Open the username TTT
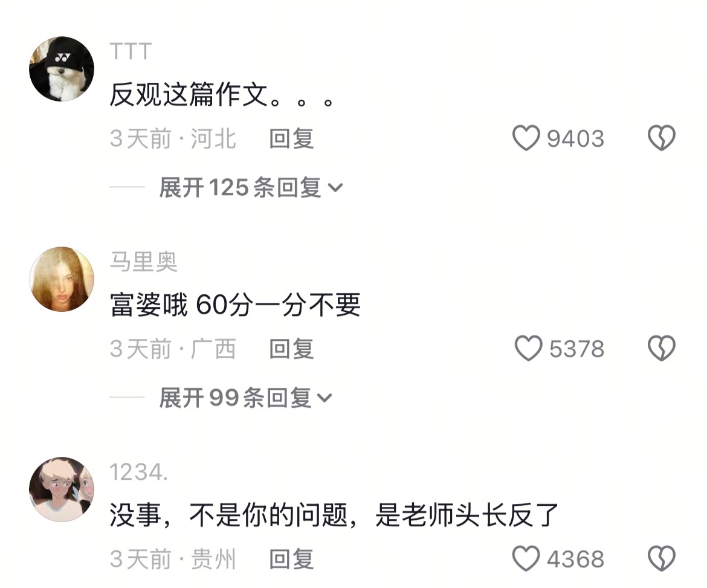This screenshot has height=588, width=707. 131,51
